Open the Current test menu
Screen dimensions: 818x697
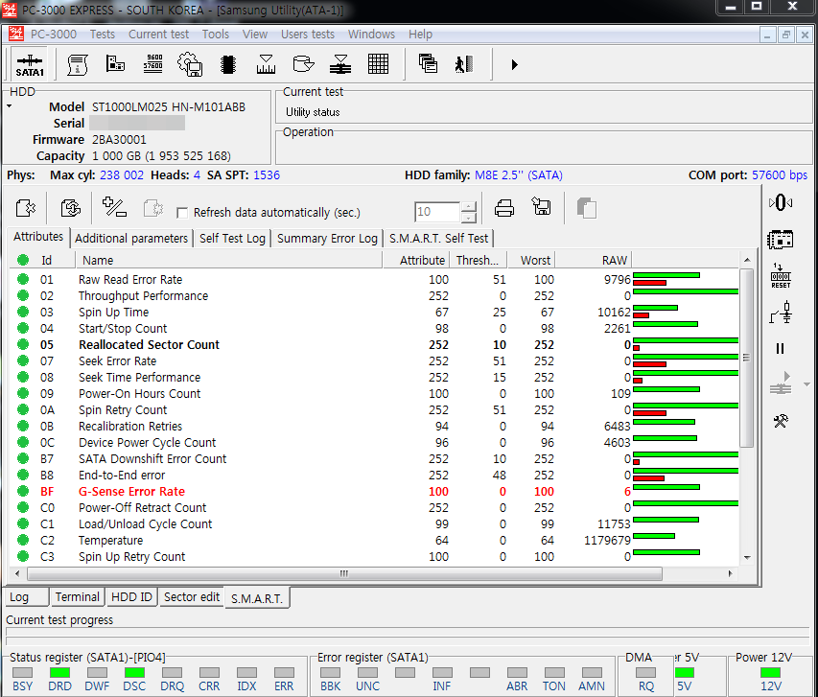[x=158, y=35]
